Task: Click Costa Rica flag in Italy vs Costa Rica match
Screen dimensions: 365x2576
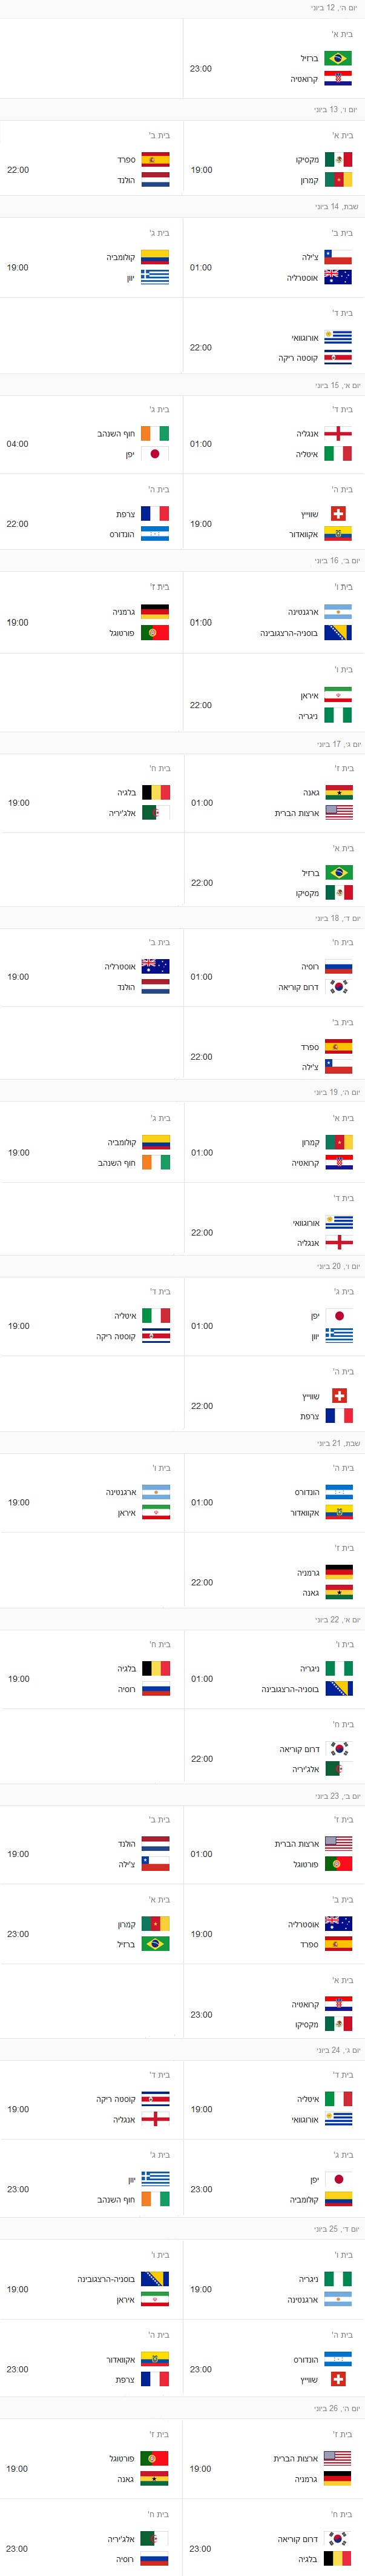Action: (154, 1336)
